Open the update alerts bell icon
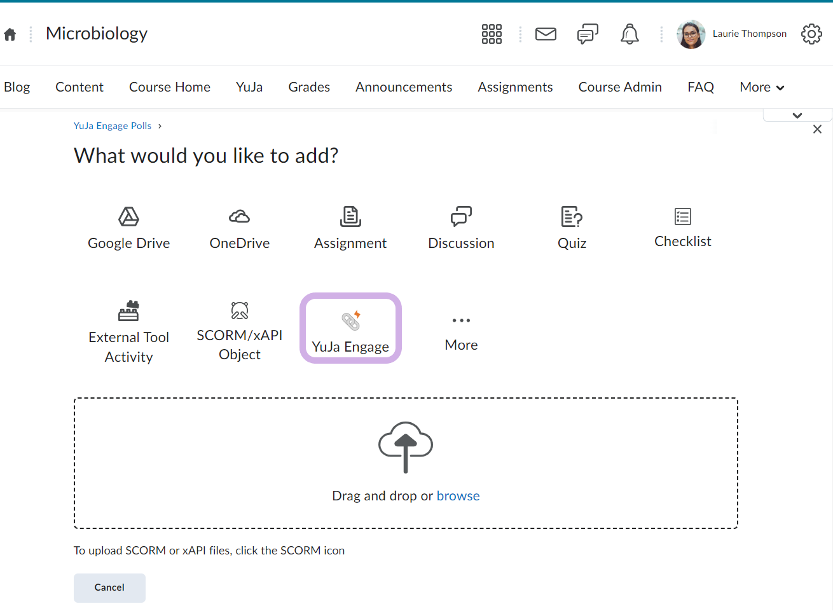 pyautogui.click(x=630, y=34)
